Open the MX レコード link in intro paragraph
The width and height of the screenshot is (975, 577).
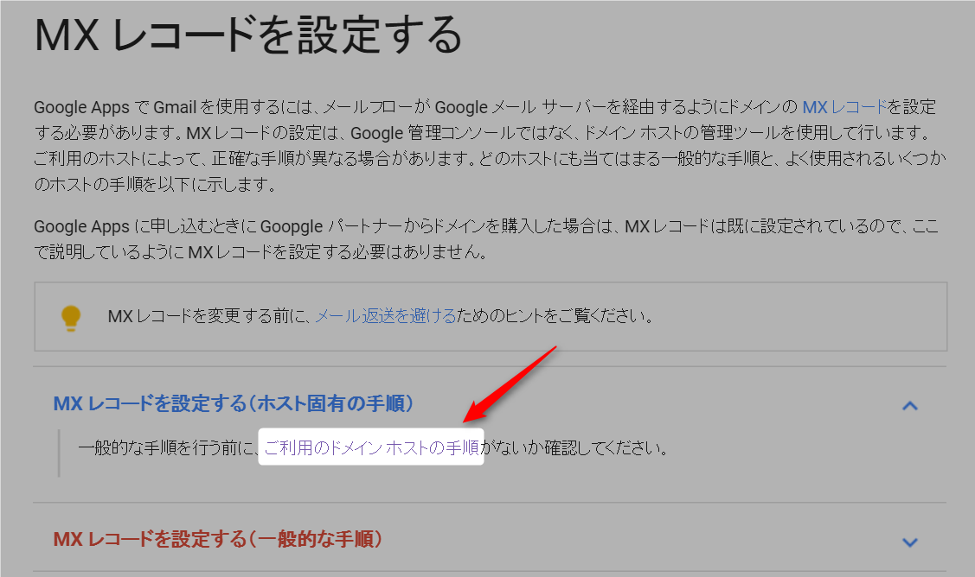click(844, 107)
